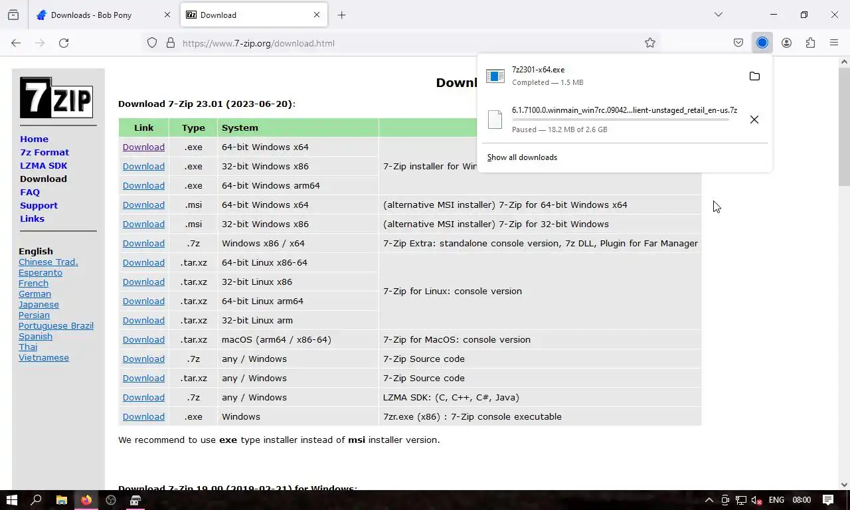Open the Support sidebar link
Image resolution: width=850 pixels, height=510 pixels.
39,205
